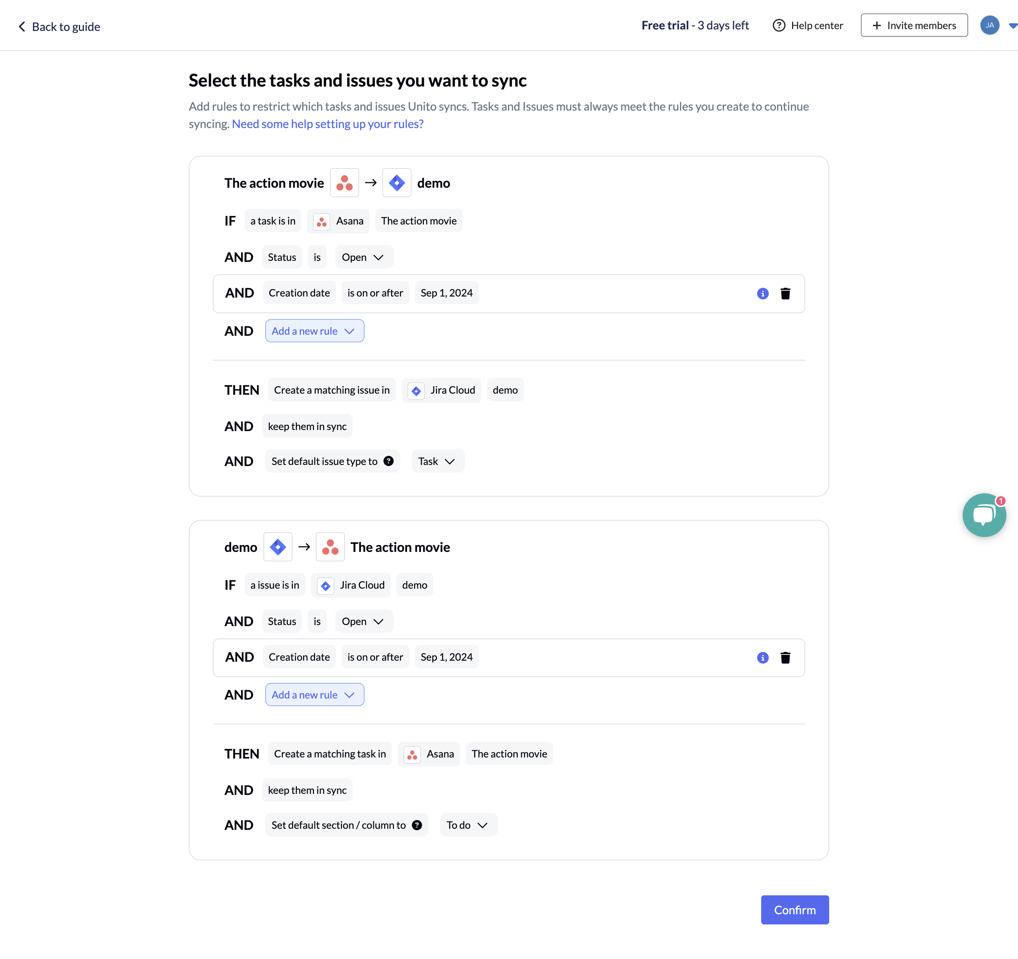Click 'Sep 1, 2024' date in second card
Screen dimensions: 1018x959
[x=446, y=657]
